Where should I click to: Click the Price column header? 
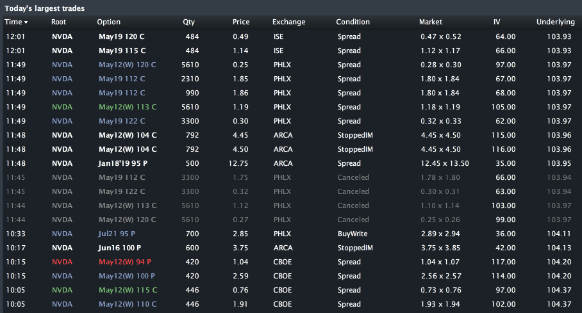[241, 22]
